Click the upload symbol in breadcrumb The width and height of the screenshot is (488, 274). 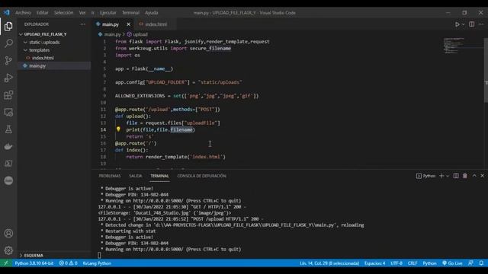point(140,34)
